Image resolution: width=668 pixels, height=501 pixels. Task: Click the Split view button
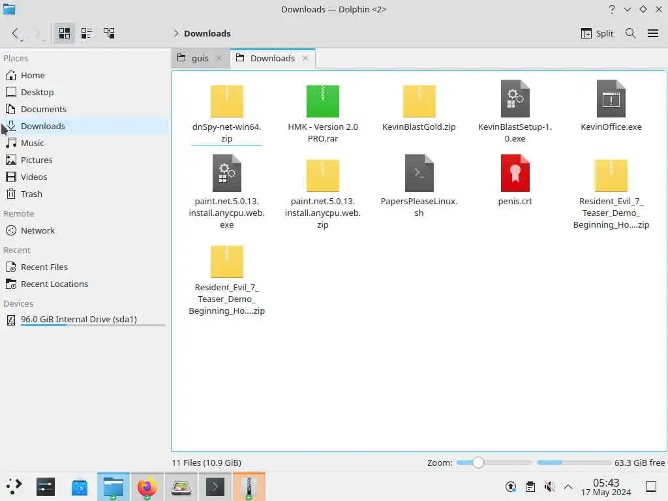pyautogui.click(x=598, y=33)
